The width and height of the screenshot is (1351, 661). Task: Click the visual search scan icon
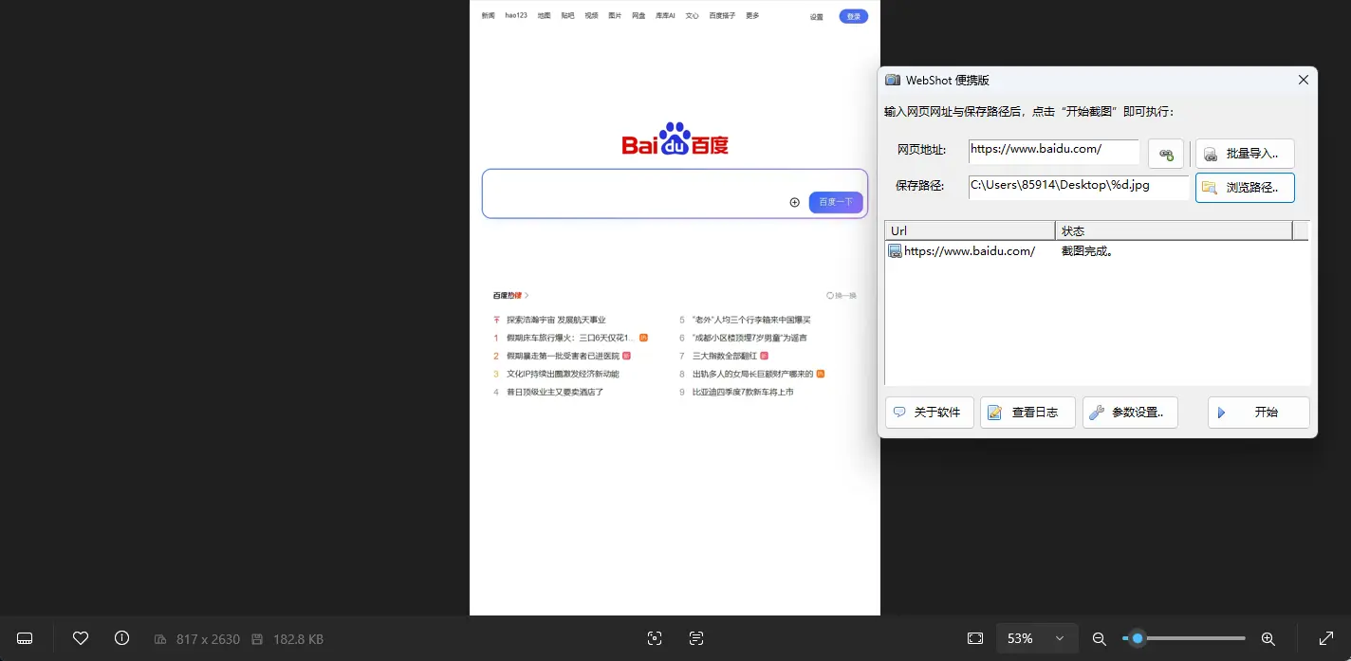point(655,638)
